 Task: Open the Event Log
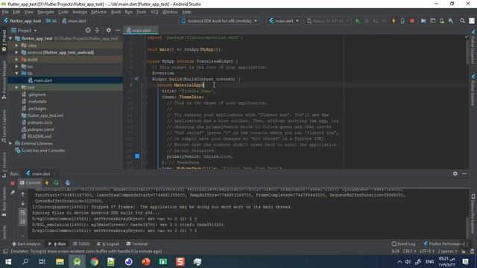(404, 243)
